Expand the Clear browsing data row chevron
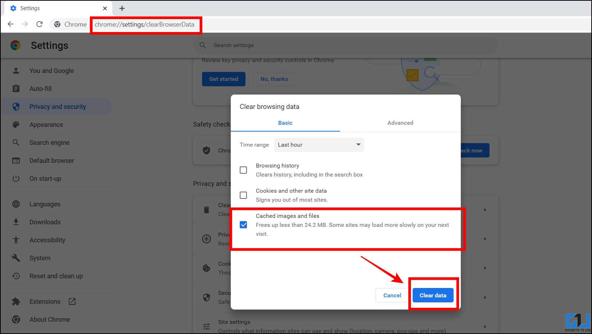The width and height of the screenshot is (592, 334). click(x=485, y=210)
